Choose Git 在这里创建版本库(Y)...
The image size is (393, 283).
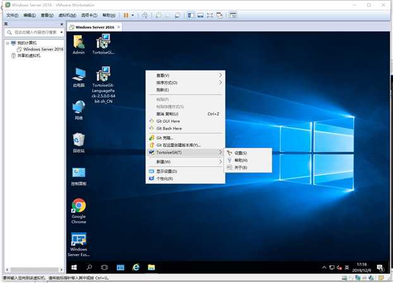point(186,145)
